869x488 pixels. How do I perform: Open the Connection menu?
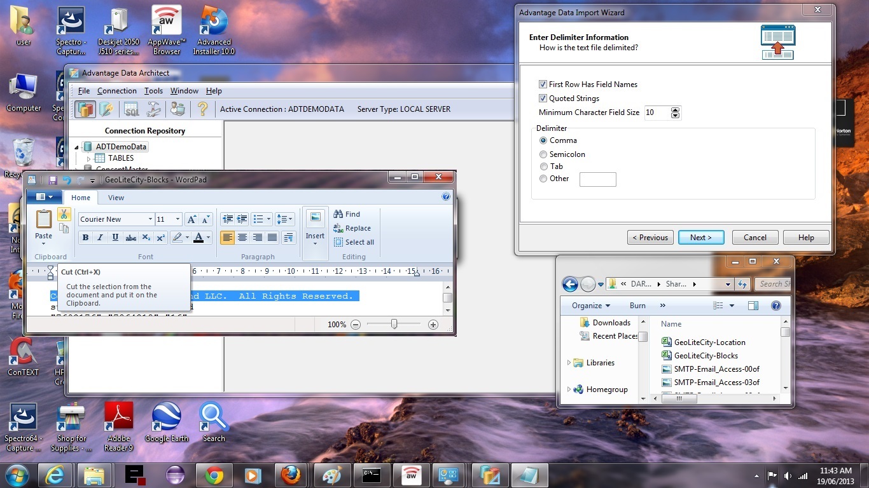click(x=116, y=91)
